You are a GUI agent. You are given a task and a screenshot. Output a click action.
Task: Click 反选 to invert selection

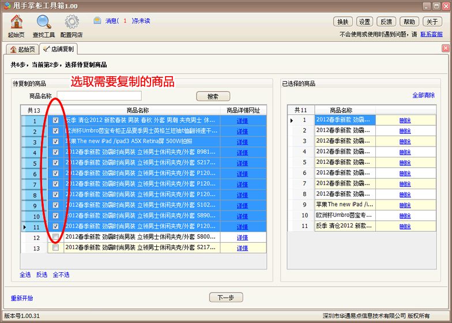pyautogui.click(x=42, y=275)
